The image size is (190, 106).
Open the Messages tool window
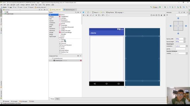coord(23,101)
